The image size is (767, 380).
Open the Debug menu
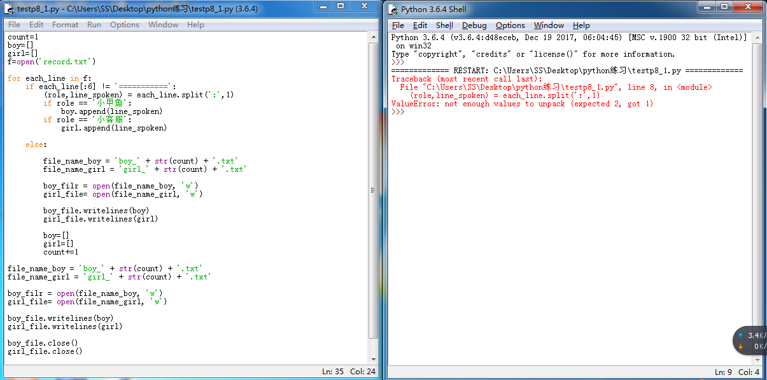tap(473, 25)
